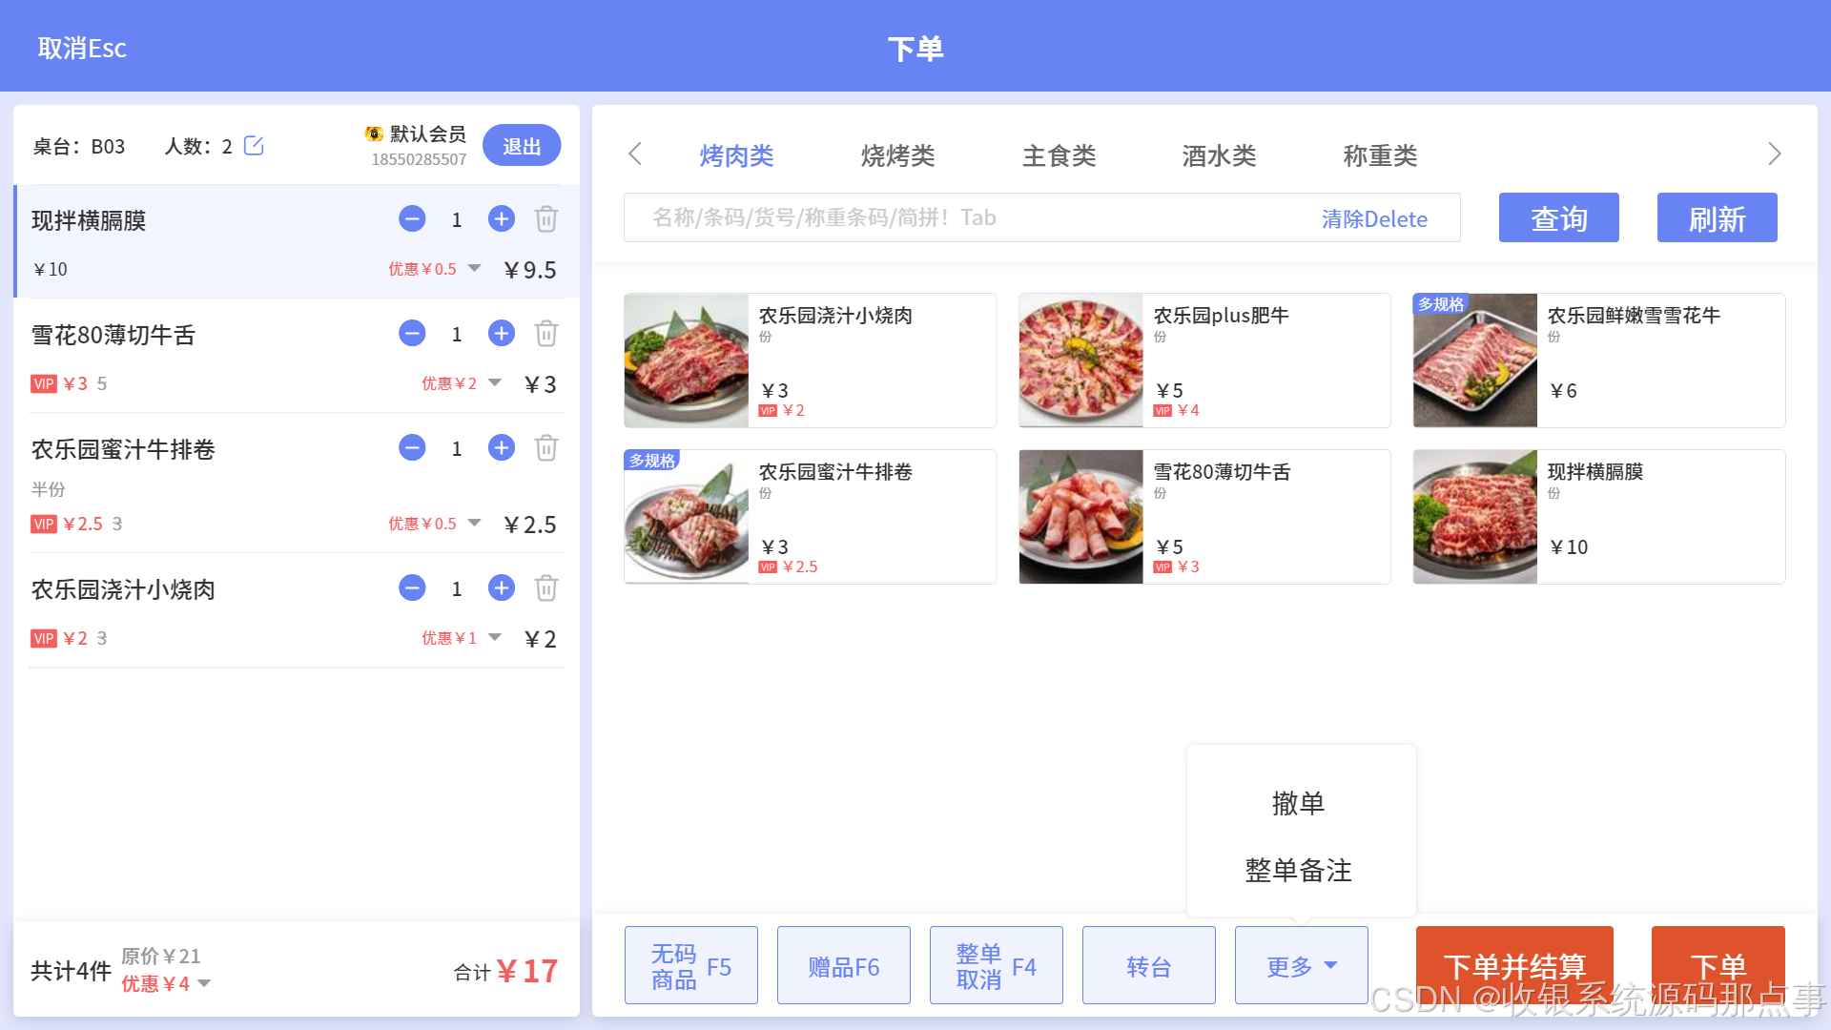The image size is (1831, 1030).
Task: Click the delete/trash icon for 雪花80薄切牛舌
Action: 547,333
